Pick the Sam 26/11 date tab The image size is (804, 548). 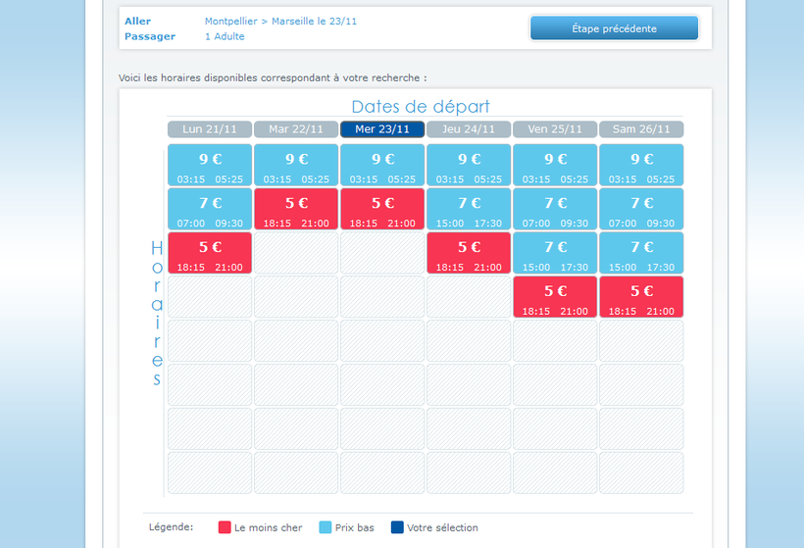tap(641, 129)
